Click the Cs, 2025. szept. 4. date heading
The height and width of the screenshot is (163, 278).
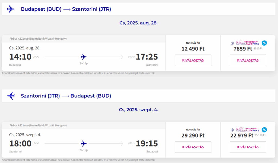click(138, 110)
